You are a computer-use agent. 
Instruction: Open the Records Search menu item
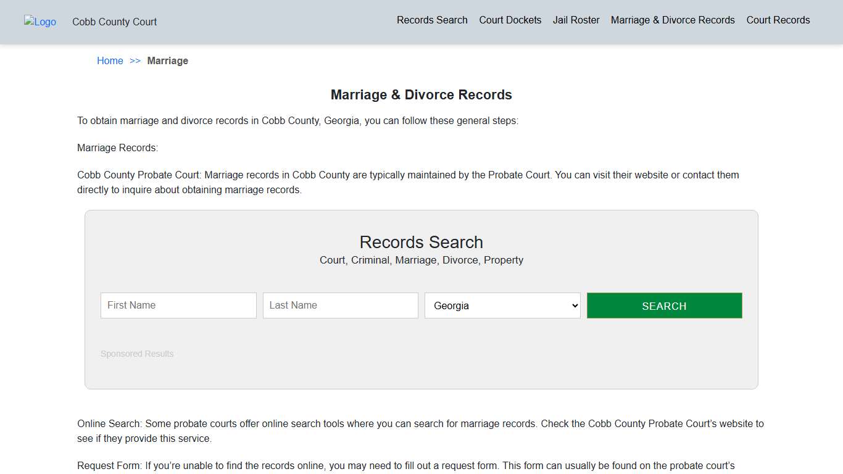[432, 20]
